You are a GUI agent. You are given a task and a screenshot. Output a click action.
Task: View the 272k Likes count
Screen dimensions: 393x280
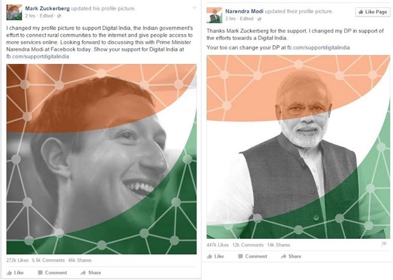tap(17, 260)
